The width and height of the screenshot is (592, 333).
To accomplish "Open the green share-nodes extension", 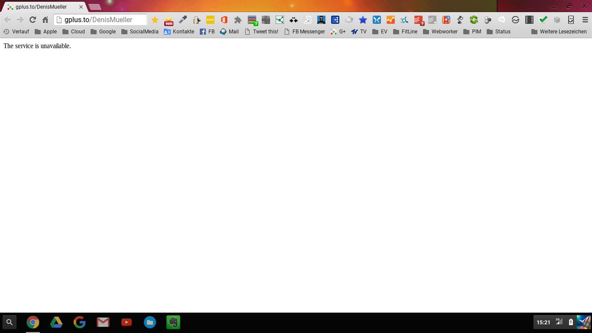I will click(280, 20).
